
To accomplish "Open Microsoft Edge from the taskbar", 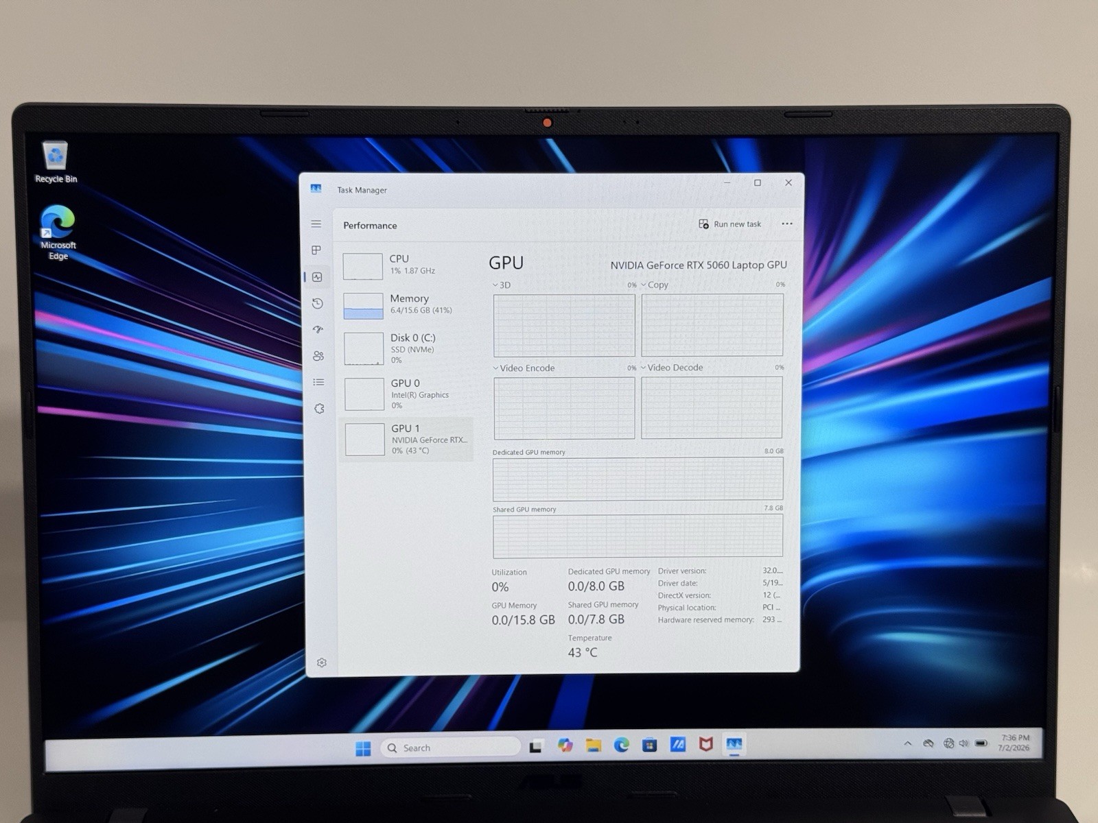I will (622, 745).
